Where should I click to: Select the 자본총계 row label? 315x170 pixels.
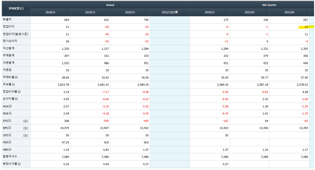[8, 63]
